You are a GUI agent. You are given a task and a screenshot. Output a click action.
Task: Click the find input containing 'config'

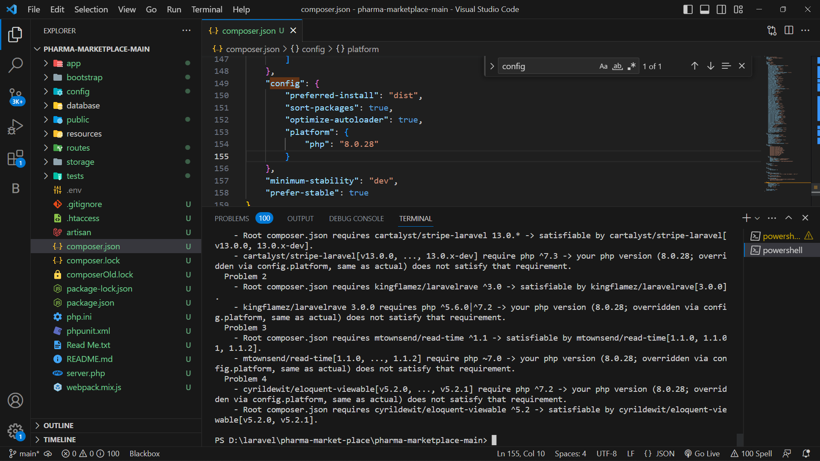(549, 66)
